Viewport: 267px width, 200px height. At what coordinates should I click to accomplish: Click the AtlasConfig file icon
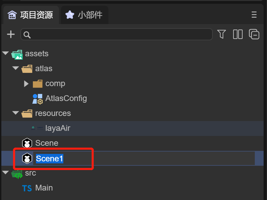[37, 99]
